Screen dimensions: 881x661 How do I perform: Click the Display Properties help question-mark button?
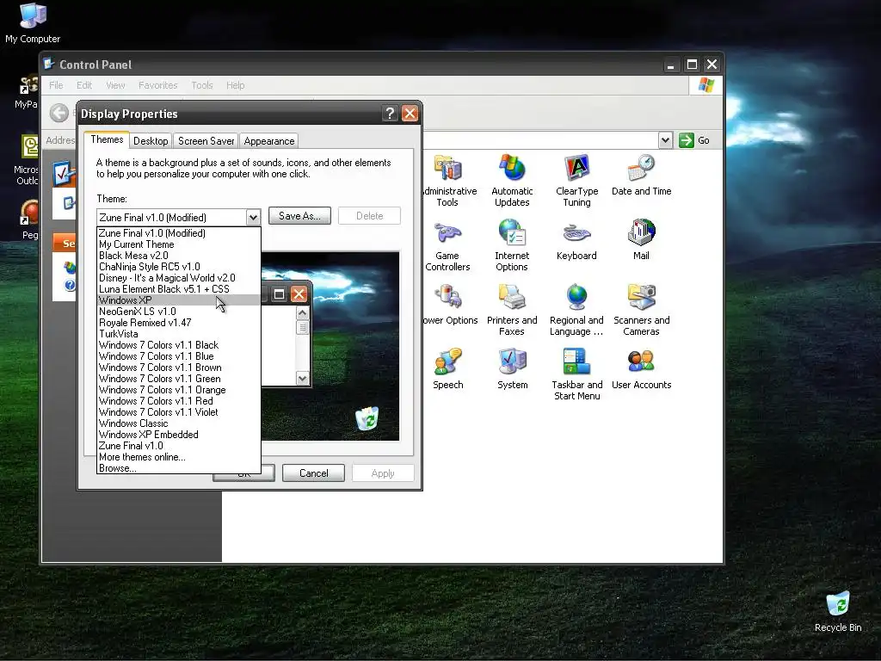tap(390, 114)
